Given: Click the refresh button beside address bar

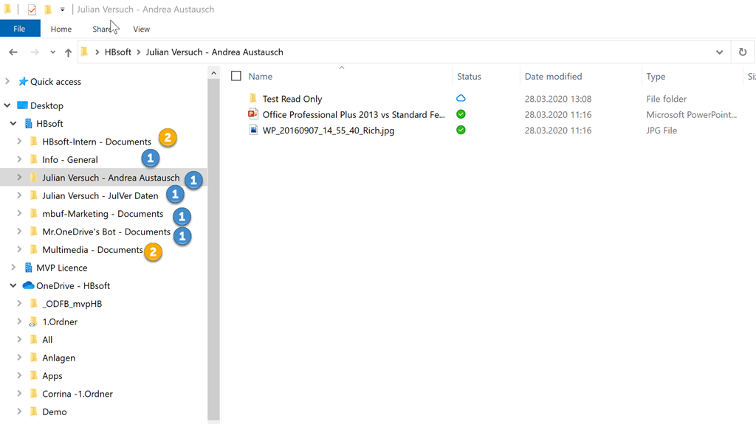Looking at the screenshot, I should pos(743,52).
